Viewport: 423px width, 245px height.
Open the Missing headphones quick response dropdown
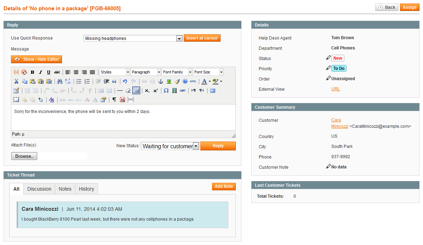coord(133,38)
